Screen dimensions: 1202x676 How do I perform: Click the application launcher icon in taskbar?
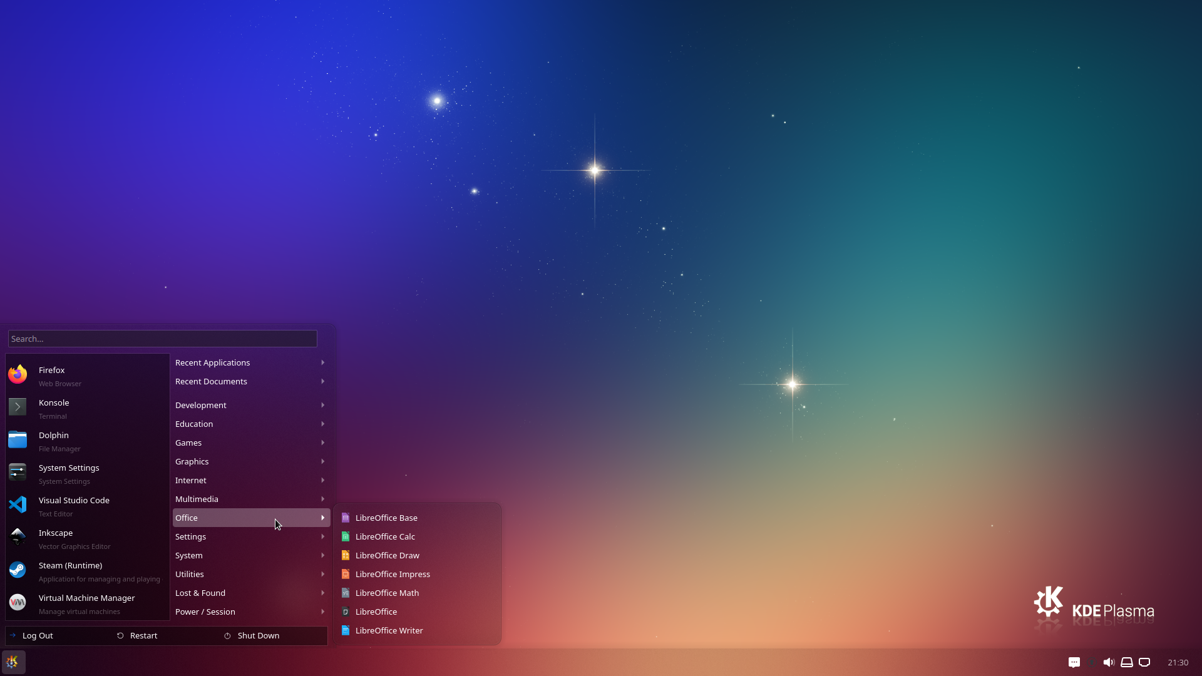point(13,662)
